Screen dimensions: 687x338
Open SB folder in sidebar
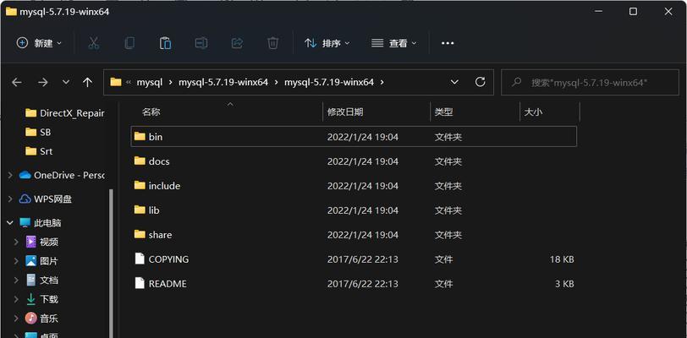click(38, 132)
